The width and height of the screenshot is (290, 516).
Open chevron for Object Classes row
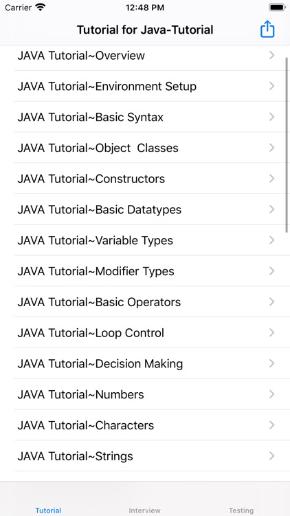[271, 148]
